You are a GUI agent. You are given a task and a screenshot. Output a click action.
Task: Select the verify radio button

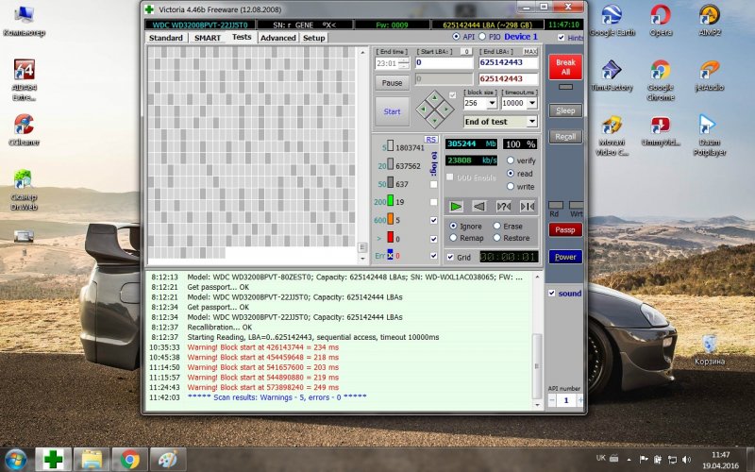tap(511, 160)
